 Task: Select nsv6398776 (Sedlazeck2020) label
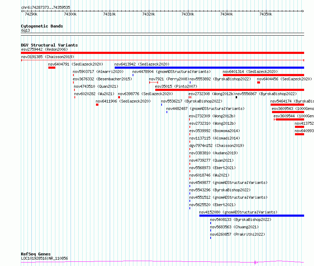pos(145,94)
